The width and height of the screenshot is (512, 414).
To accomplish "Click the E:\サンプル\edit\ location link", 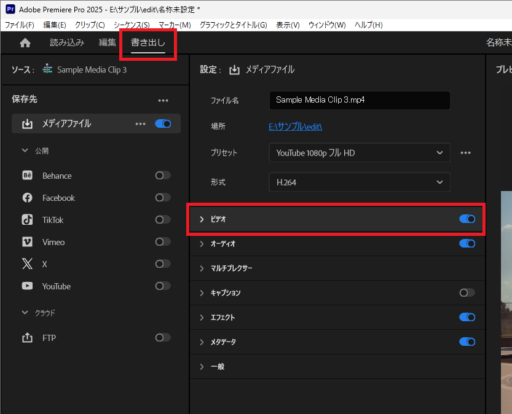I will 296,127.
